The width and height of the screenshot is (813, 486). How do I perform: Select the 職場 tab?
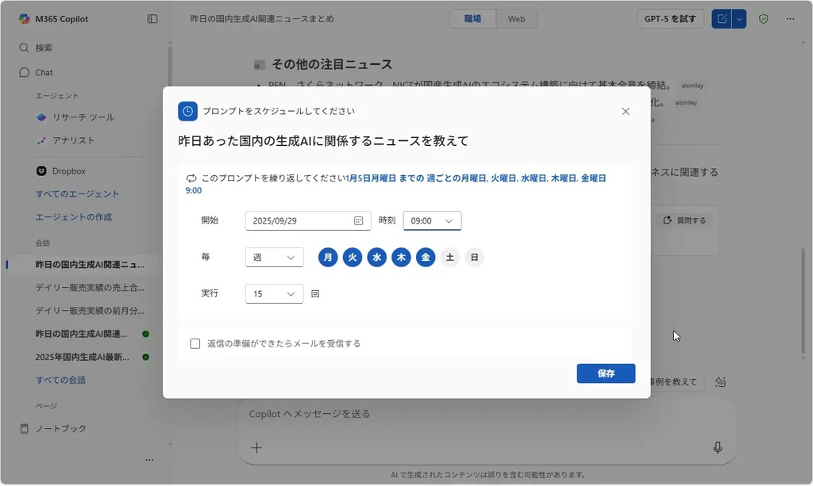(472, 19)
